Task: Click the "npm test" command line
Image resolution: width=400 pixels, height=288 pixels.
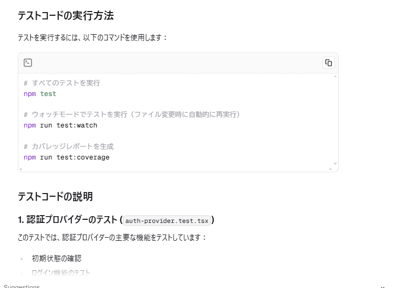Action: pos(40,94)
